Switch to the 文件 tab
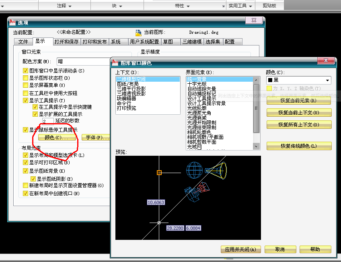 [x=23, y=41]
